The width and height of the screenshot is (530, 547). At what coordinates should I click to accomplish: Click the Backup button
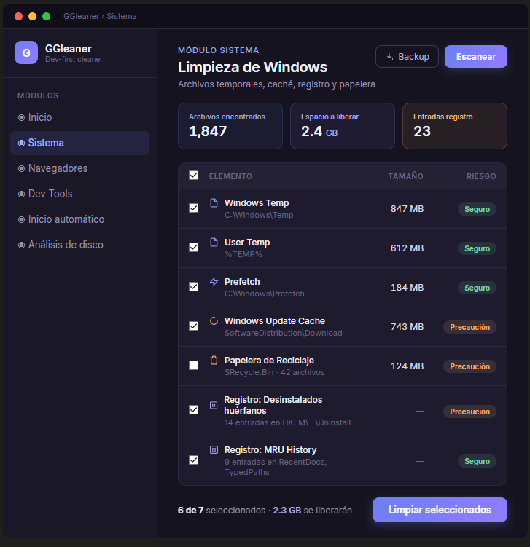[407, 56]
